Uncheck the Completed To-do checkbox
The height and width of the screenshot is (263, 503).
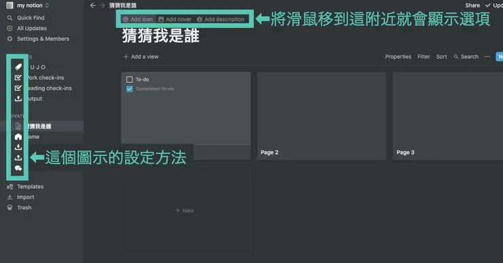pyautogui.click(x=129, y=89)
